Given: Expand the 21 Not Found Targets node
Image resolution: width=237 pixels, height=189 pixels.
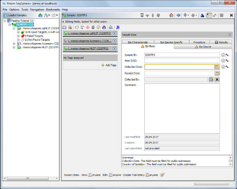Looking at the screenshot, I should pos(18,40).
